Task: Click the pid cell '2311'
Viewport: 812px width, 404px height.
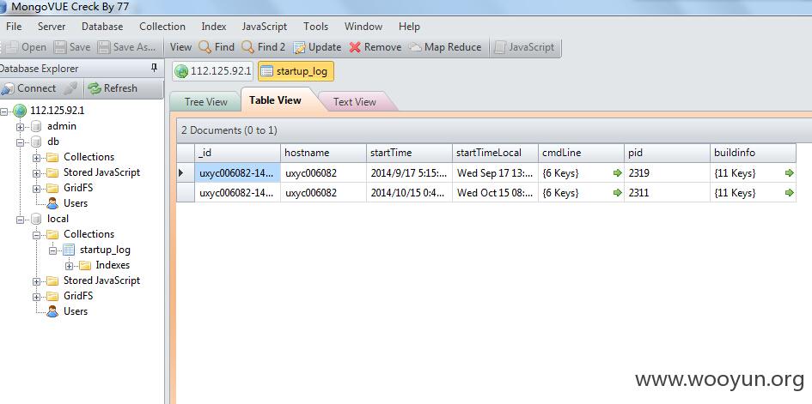Action: (x=668, y=193)
